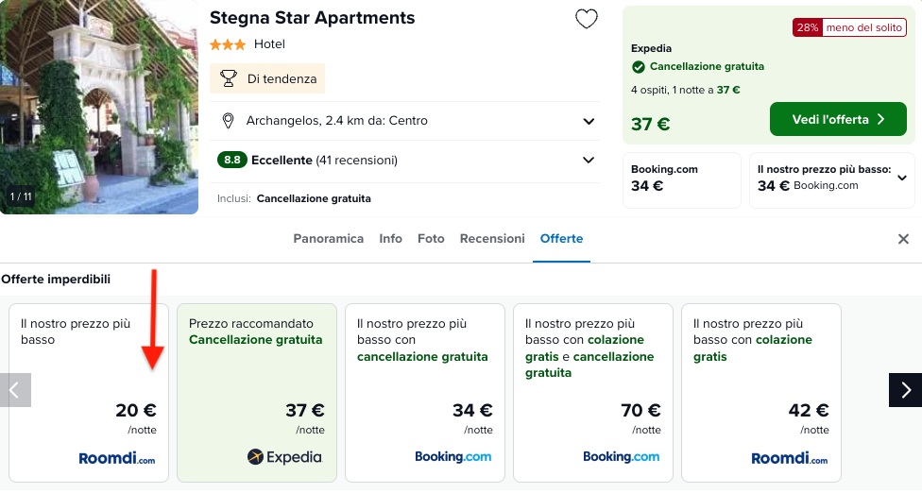The width and height of the screenshot is (922, 493).
Task: Select the Foto tab
Action: [431, 239]
